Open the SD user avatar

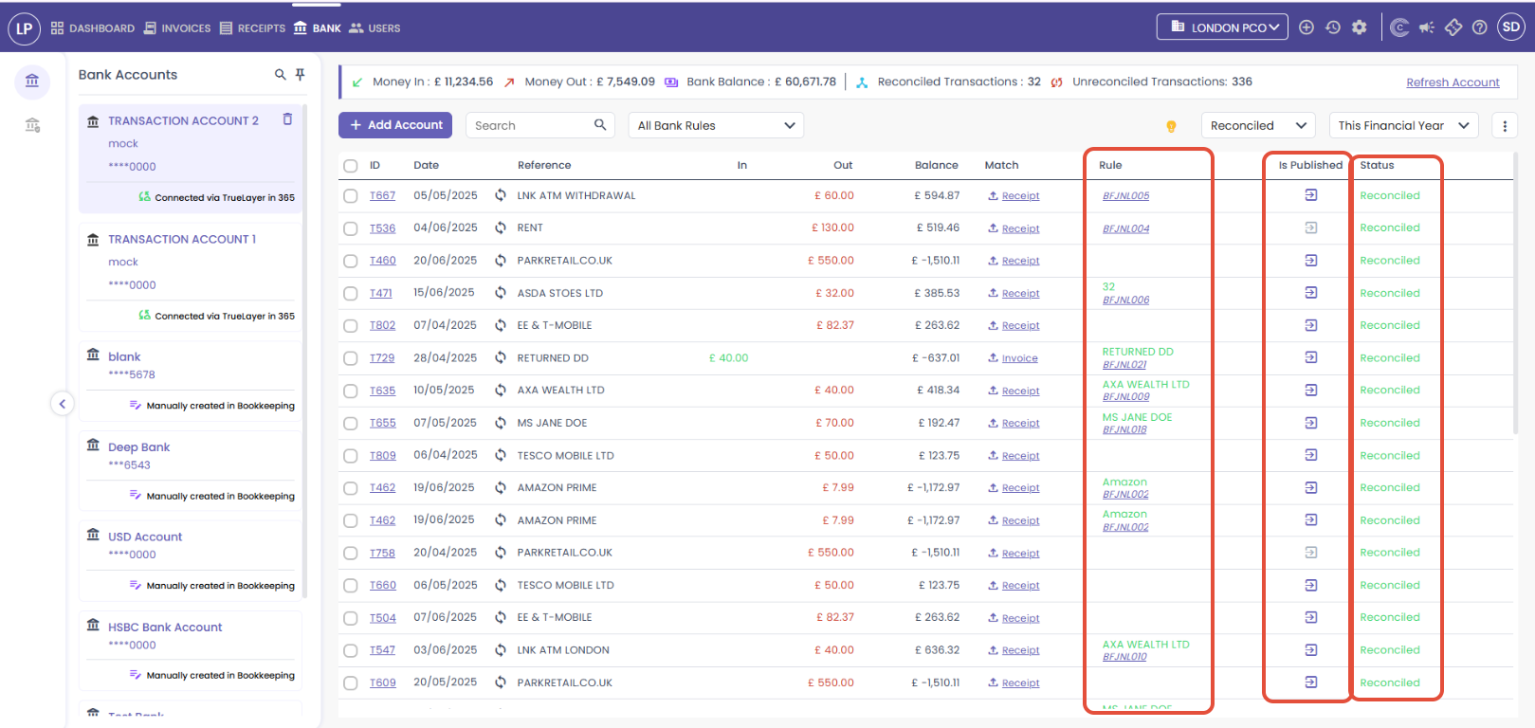(1511, 27)
